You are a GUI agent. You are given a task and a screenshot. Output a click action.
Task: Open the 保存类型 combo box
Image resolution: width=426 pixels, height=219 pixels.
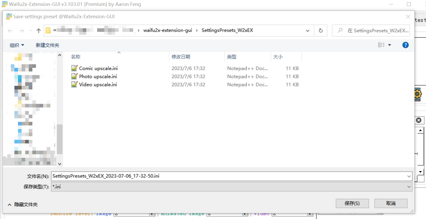(x=231, y=187)
